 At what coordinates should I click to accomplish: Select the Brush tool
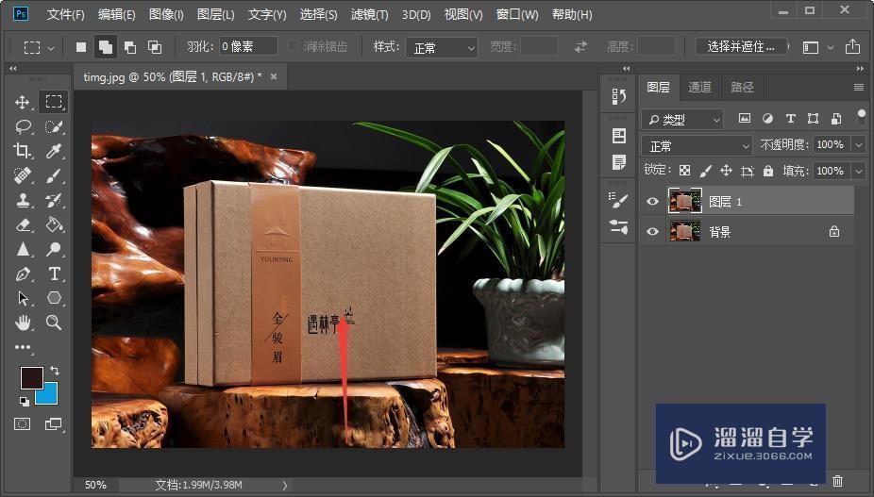click(x=54, y=175)
